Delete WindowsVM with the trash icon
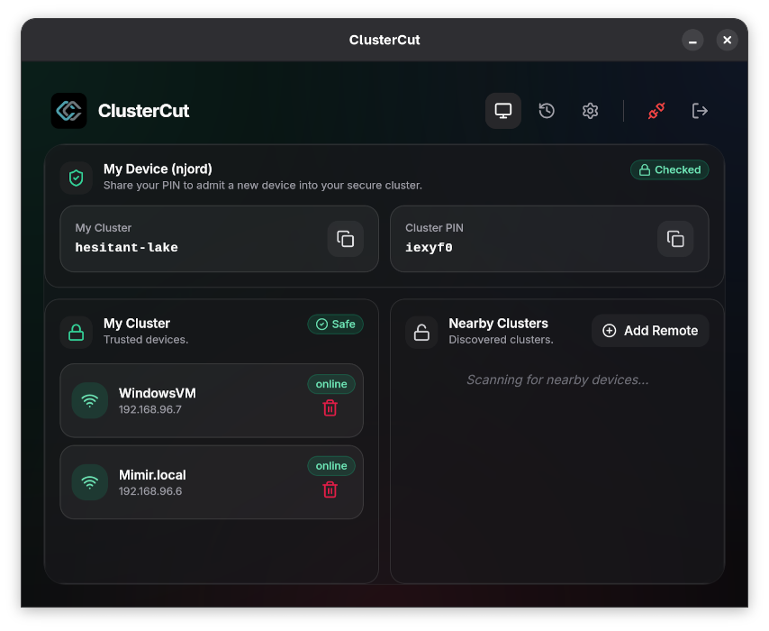The width and height of the screenshot is (769, 631). click(330, 407)
